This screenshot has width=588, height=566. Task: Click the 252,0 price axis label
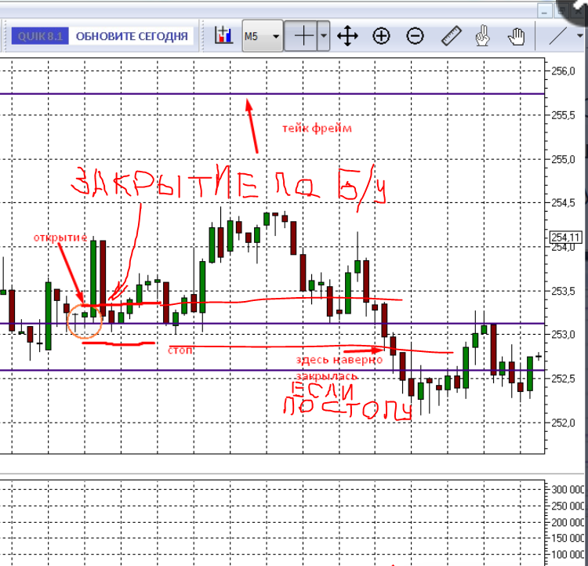[x=563, y=423]
